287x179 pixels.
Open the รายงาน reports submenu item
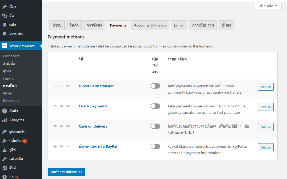click(8, 78)
